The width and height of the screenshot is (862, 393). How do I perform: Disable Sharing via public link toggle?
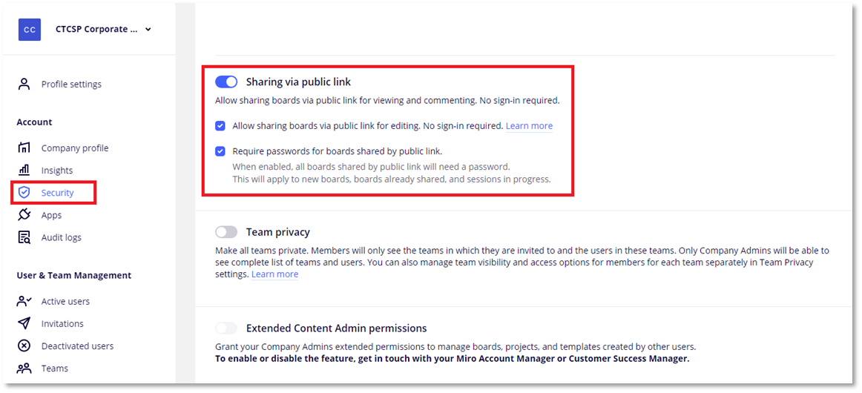coord(226,82)
